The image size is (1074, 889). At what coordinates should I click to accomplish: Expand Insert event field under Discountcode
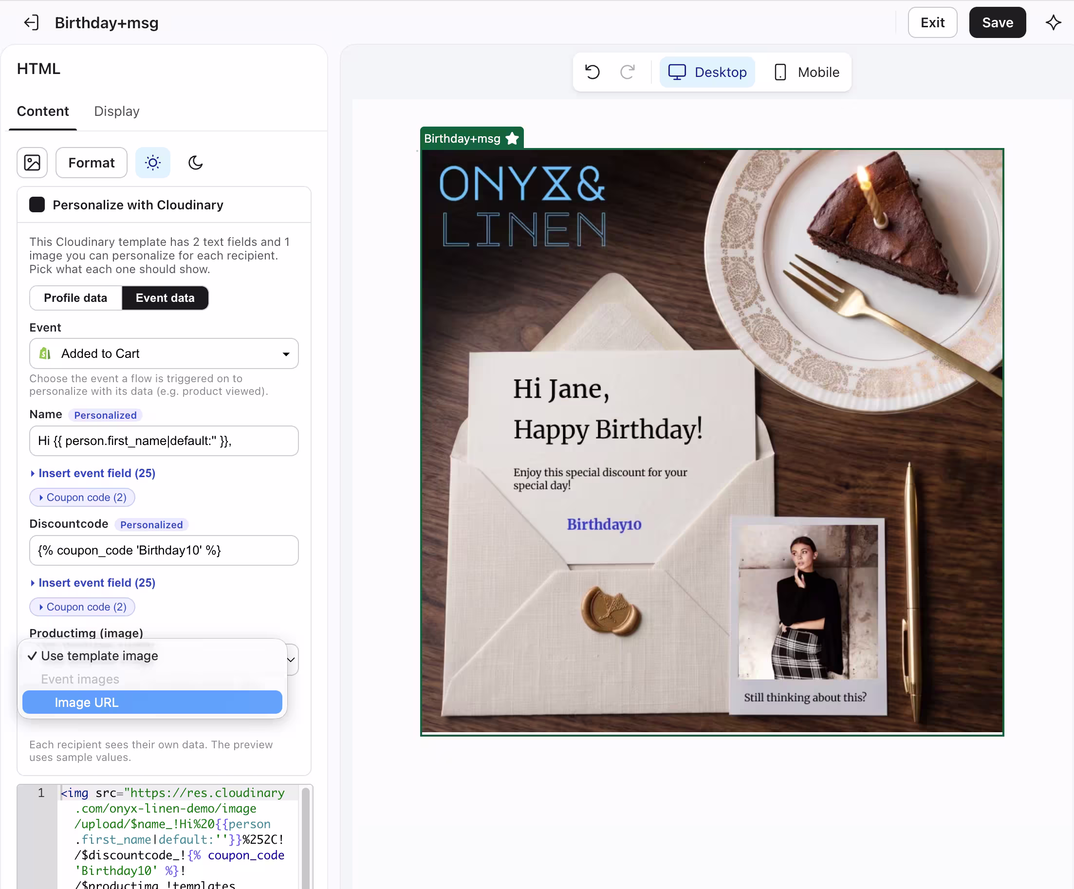[x=93, y=583]
